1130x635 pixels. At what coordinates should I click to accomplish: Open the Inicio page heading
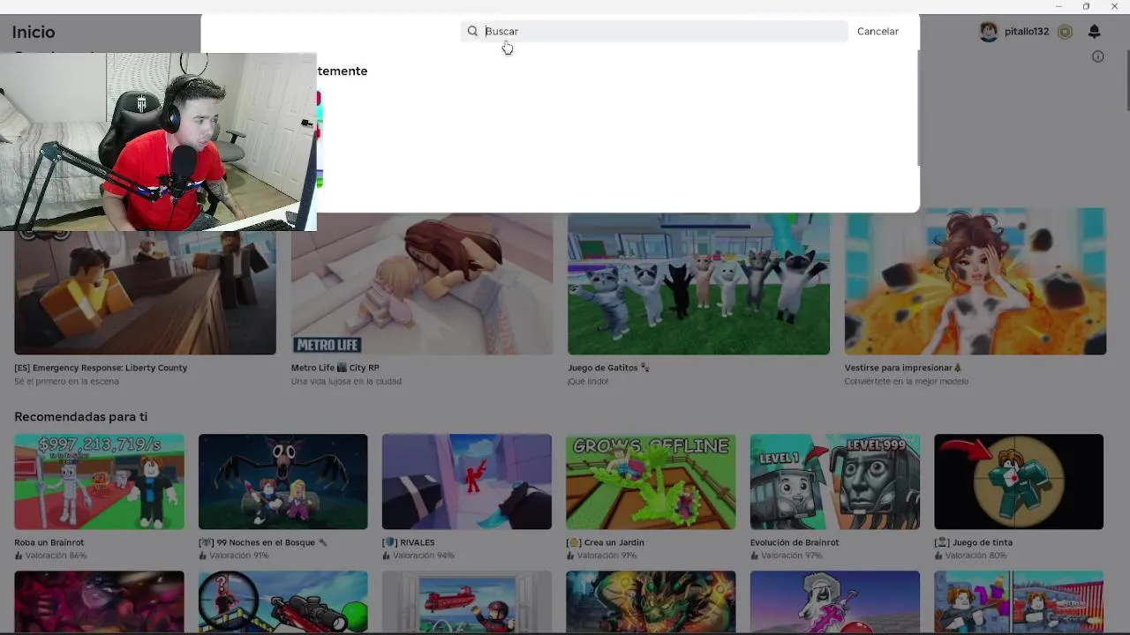click(34, 32)
